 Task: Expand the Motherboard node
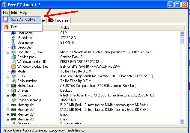tap(8, 86)
